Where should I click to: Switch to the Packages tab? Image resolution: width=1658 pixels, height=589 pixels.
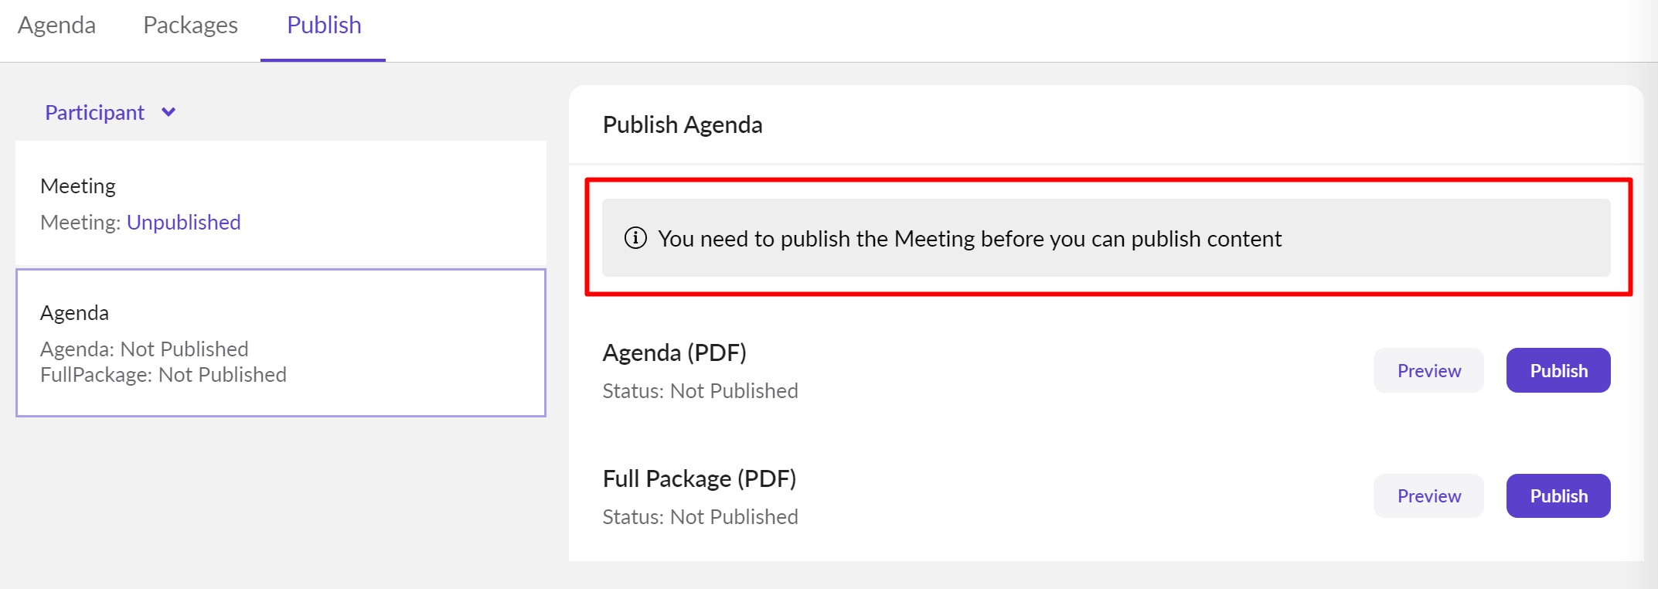189,25
